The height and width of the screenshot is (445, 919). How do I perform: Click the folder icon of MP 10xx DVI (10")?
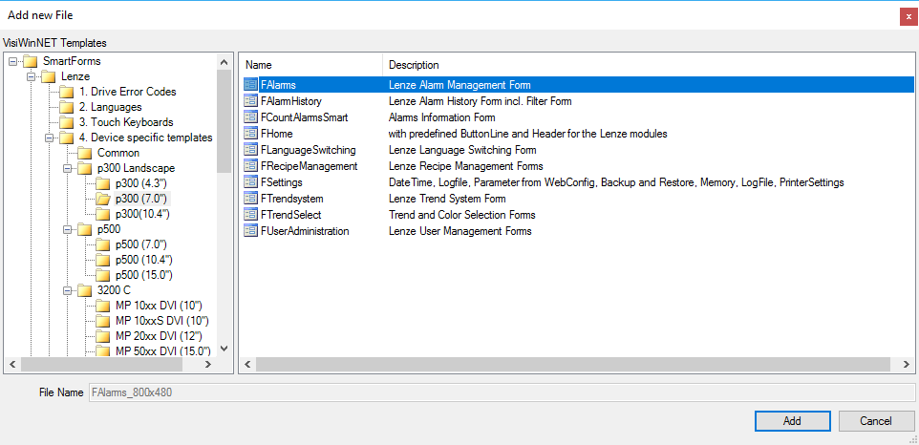(x=103, y=306)
